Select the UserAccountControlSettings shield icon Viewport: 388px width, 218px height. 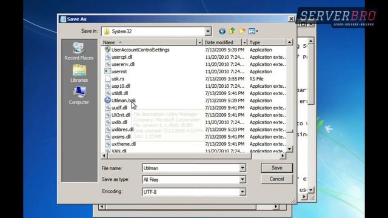(x=108, y=50)
